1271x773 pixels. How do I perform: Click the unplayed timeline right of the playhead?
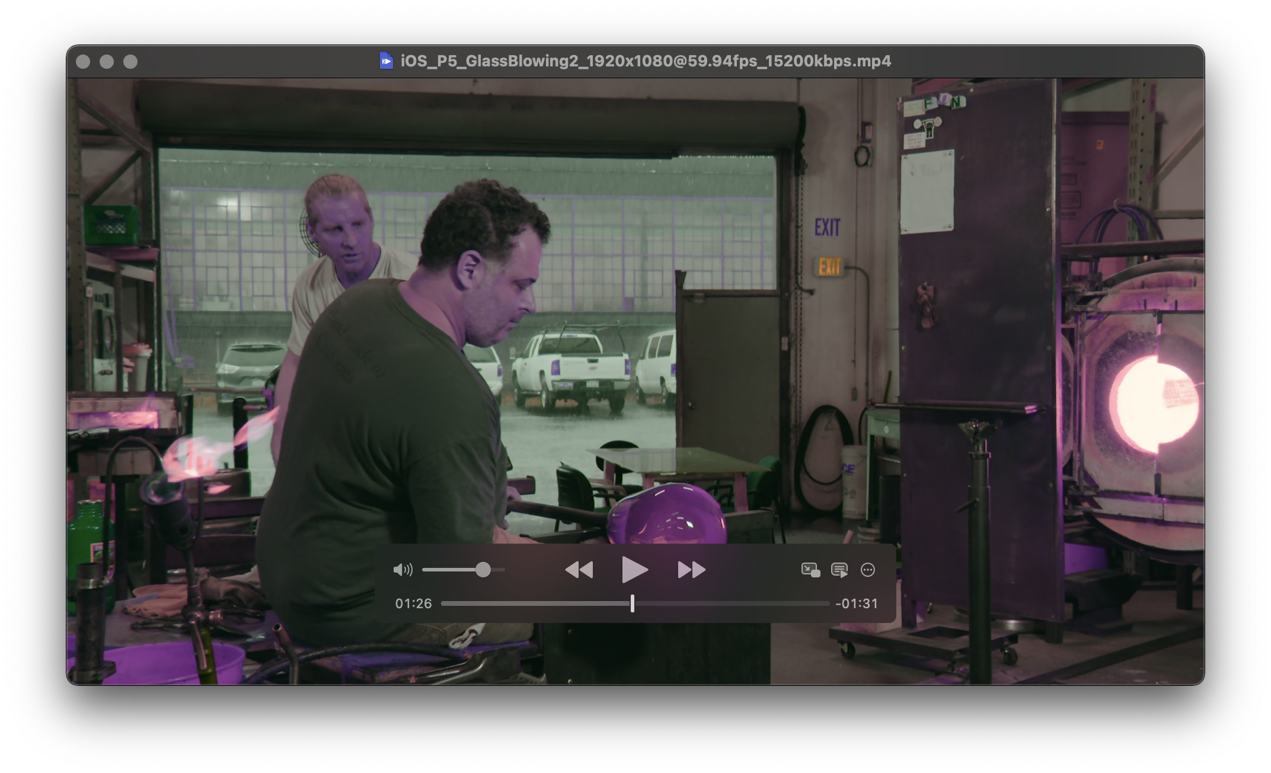click(729, 603)
